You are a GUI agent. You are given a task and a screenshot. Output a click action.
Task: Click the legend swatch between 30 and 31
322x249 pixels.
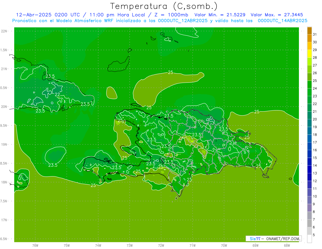(309, 38)
